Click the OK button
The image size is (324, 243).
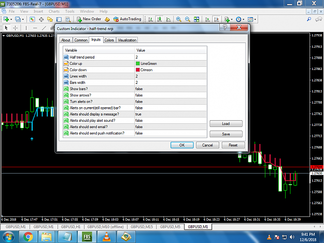tap(182, 145)
